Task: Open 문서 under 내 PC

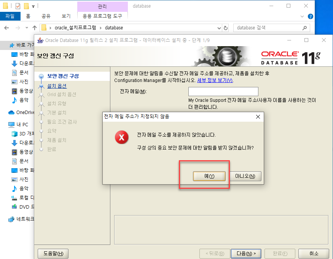Action: 19,161
